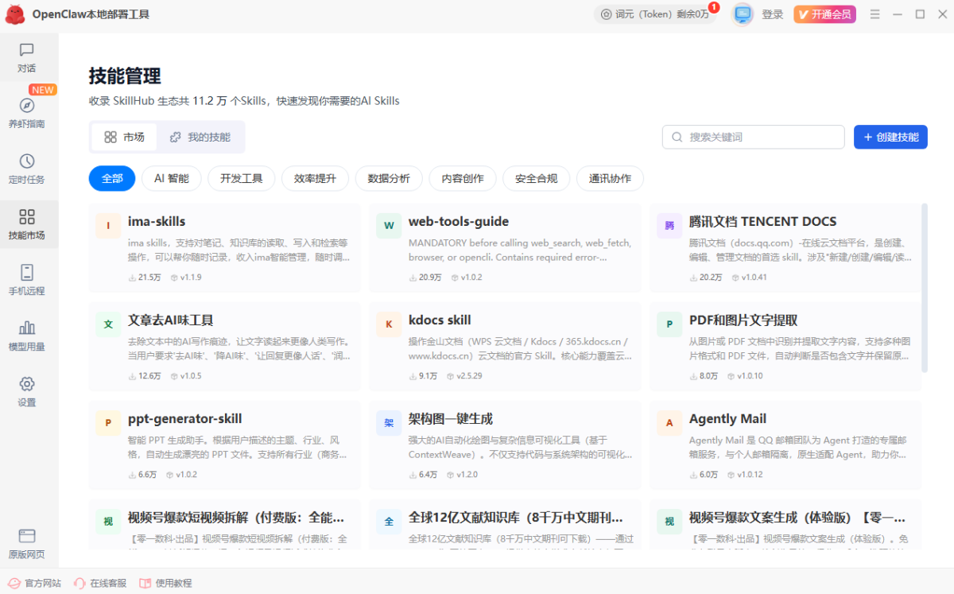Click the web-tools-guide W icon
The image size is (954, 594).
click(x=389, y=225)
